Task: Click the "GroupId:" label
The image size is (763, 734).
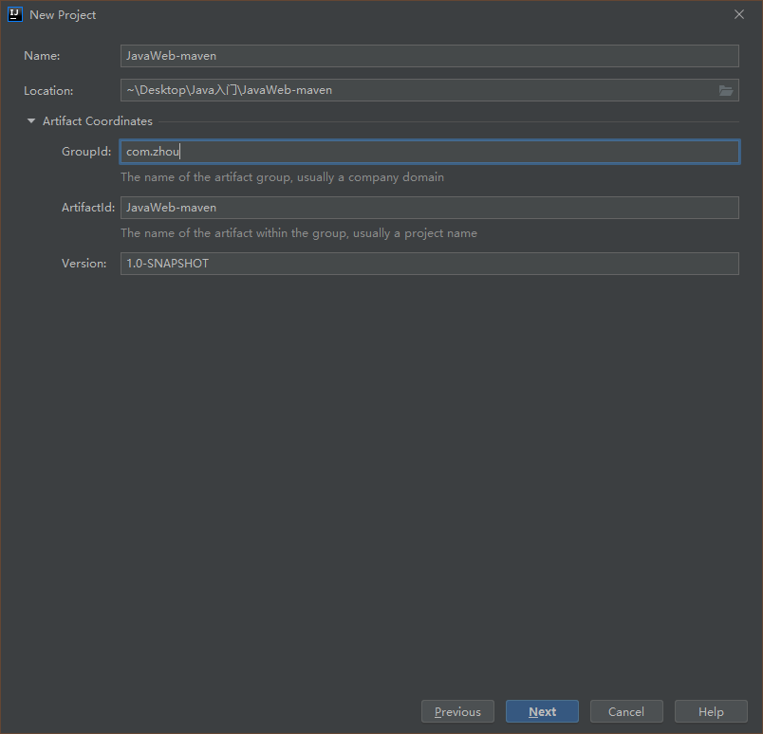Action: click(86, 152)
